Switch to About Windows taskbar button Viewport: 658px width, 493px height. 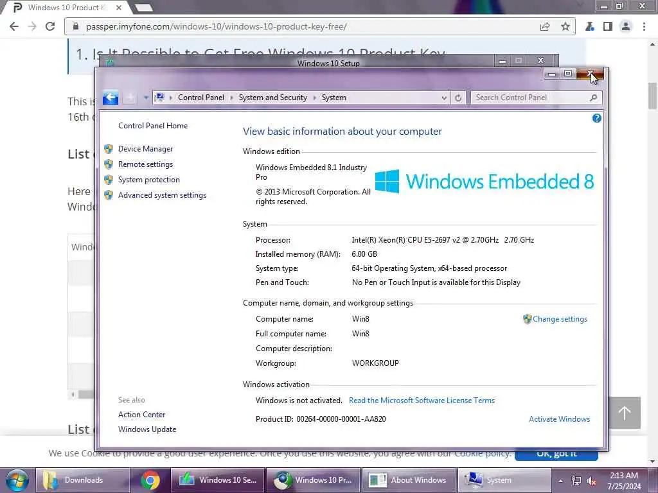point(408,480)
